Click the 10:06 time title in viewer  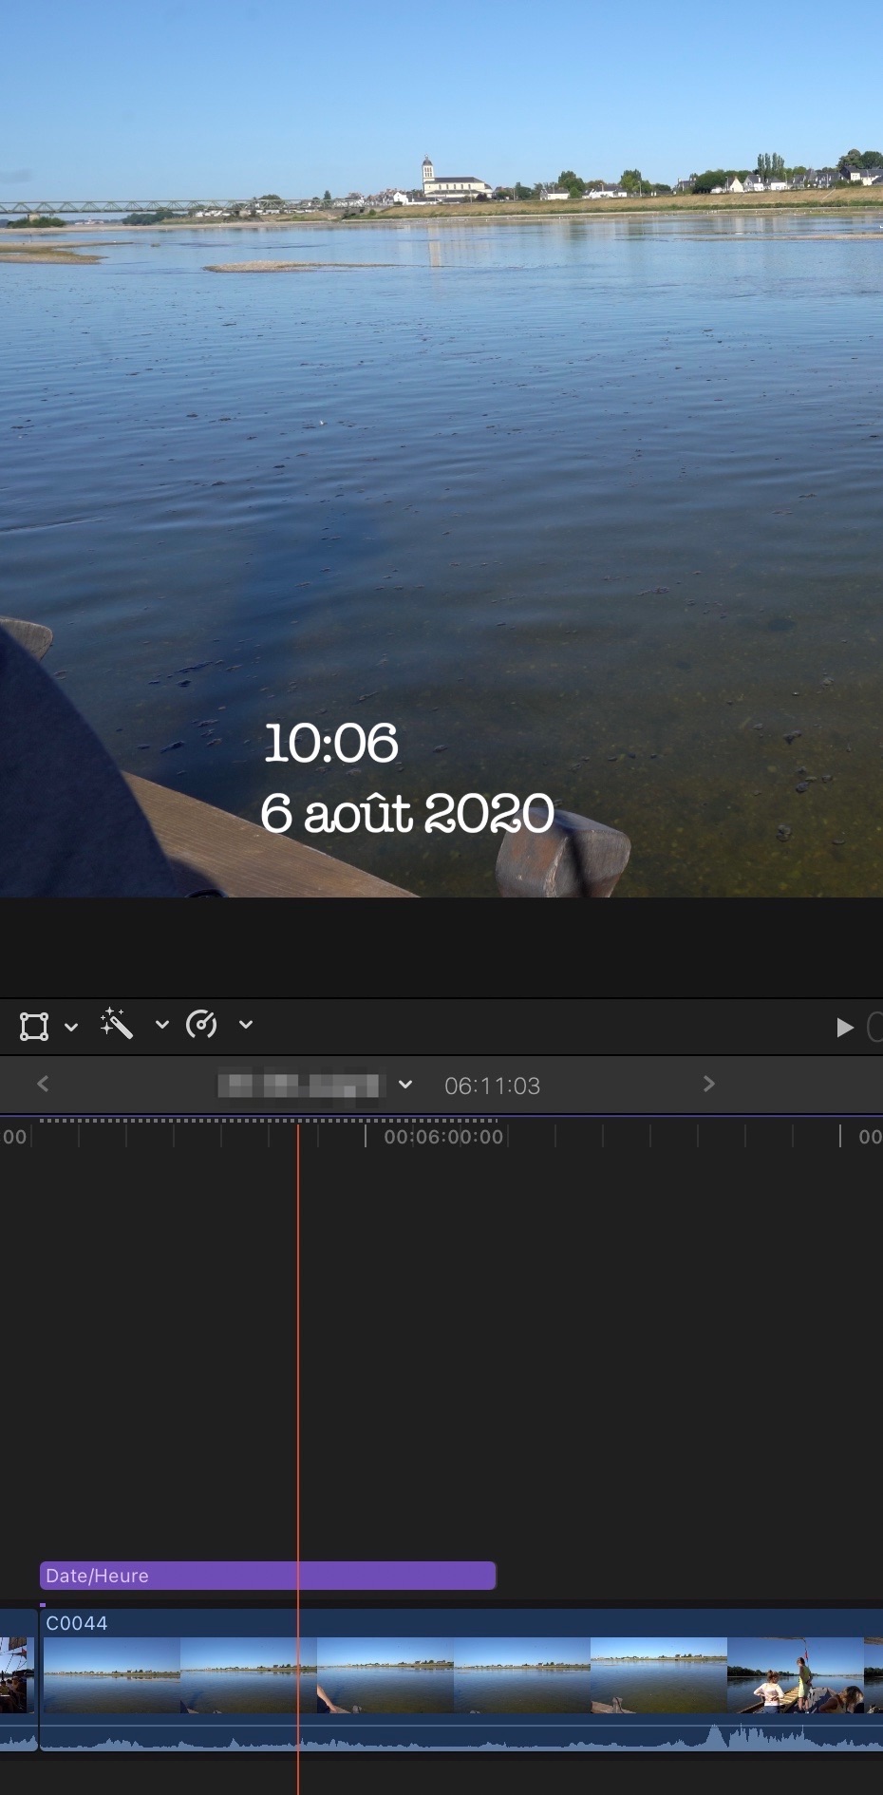(330, 743)
